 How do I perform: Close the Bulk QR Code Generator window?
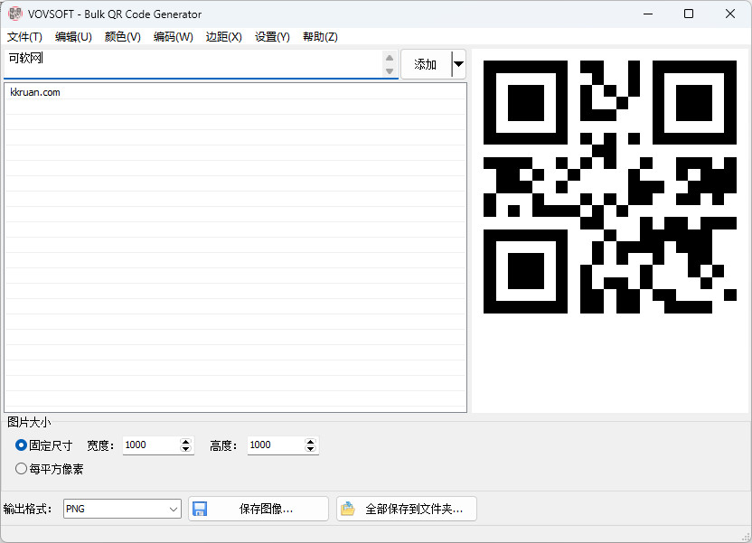pyautogui.click(x=730, y=14)
